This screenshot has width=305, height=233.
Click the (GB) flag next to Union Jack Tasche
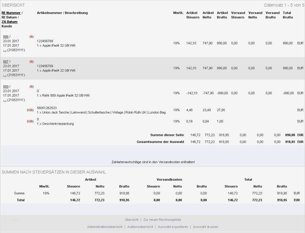point(30,110)
